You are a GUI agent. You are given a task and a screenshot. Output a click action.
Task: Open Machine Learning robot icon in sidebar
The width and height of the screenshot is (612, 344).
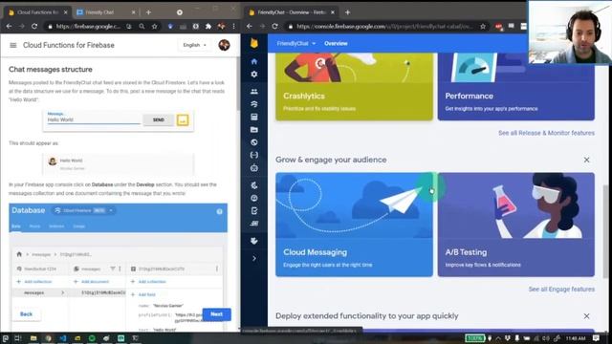(254, 168)
